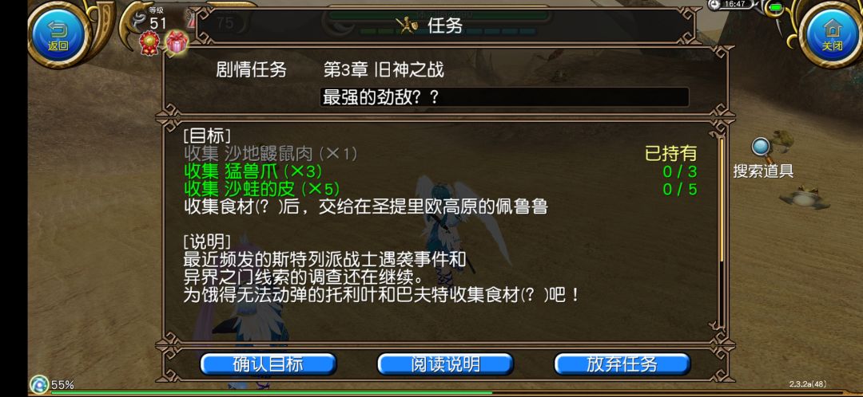863x397 pixels.
Task: Select objective 收集 沙地鼹鼠肉 (×1)
Action: point(270,153)
